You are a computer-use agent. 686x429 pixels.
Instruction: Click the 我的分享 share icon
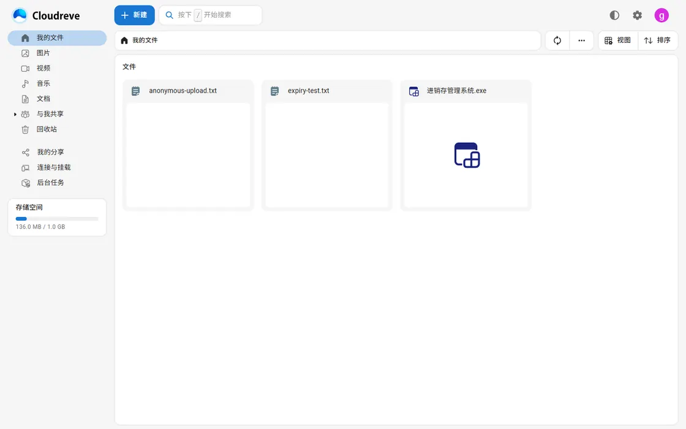tap(25, 153)
